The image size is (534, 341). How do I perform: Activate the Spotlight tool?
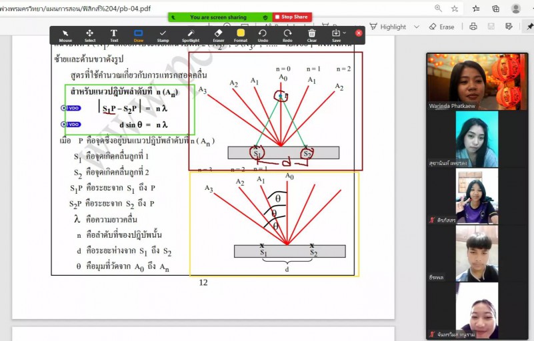click(190, 35)
